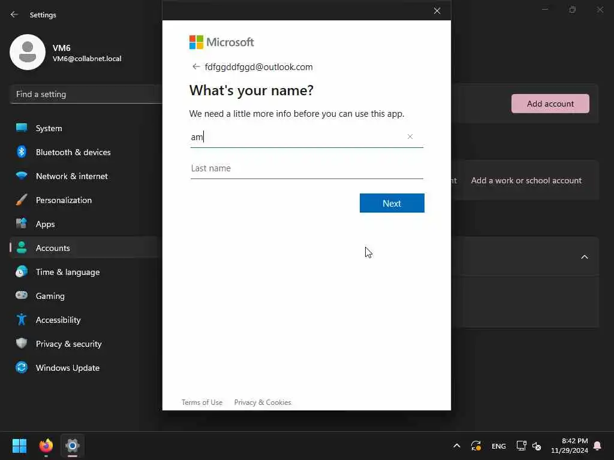Click the Personalization paintbrush icon

(x=22, y=200)
